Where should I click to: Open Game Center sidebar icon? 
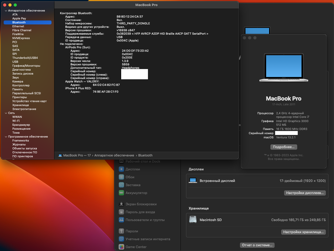[x=121, y=247]
